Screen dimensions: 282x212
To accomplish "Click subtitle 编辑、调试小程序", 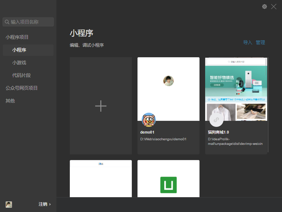I will click(87, 45).
